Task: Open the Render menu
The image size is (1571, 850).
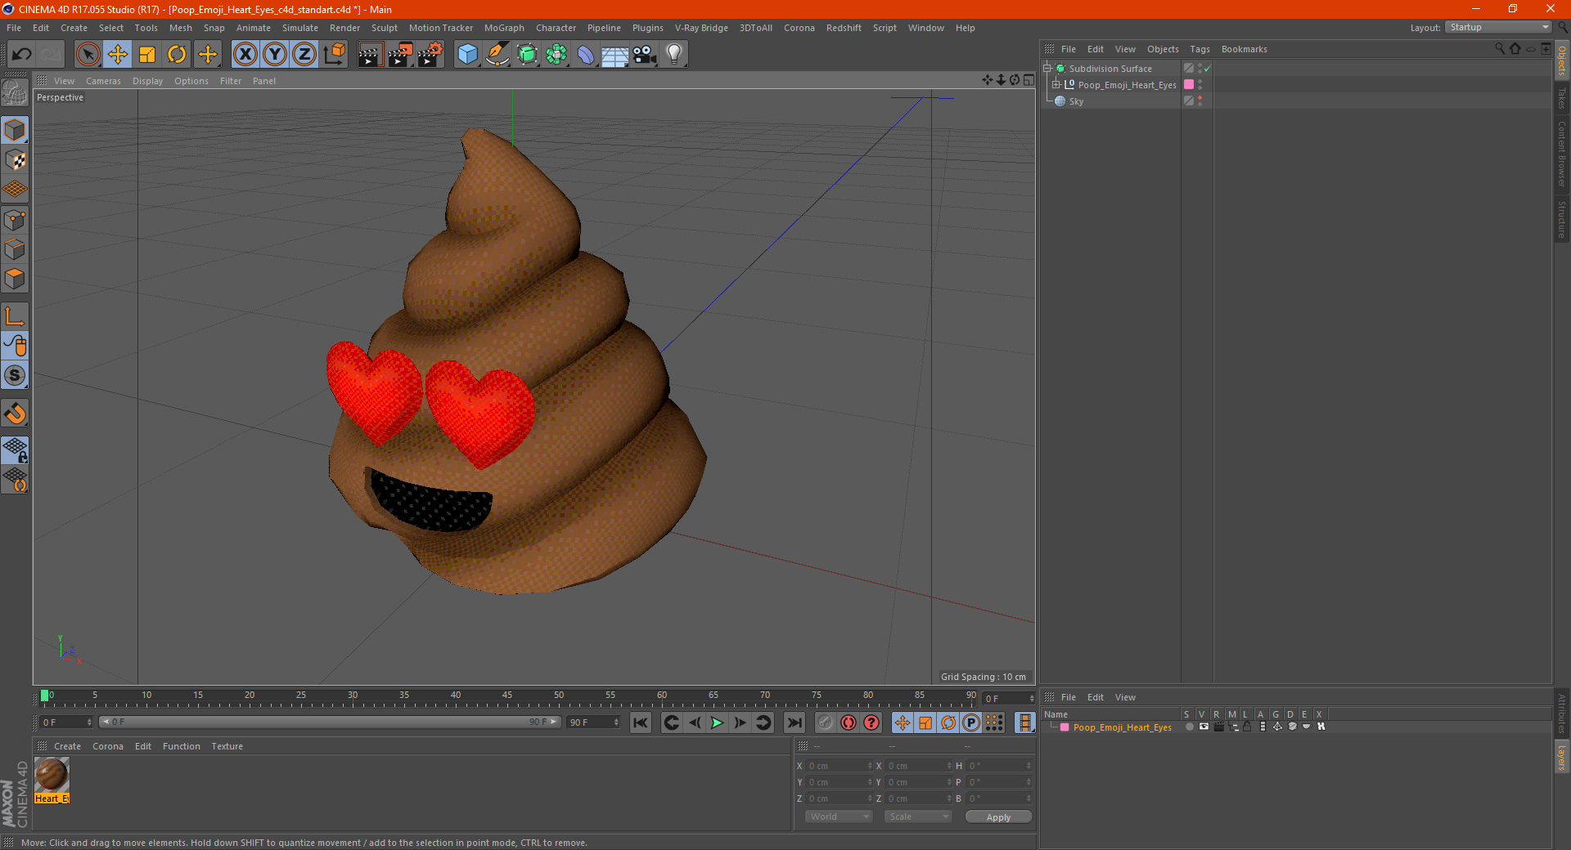Action: pos(344,28)
